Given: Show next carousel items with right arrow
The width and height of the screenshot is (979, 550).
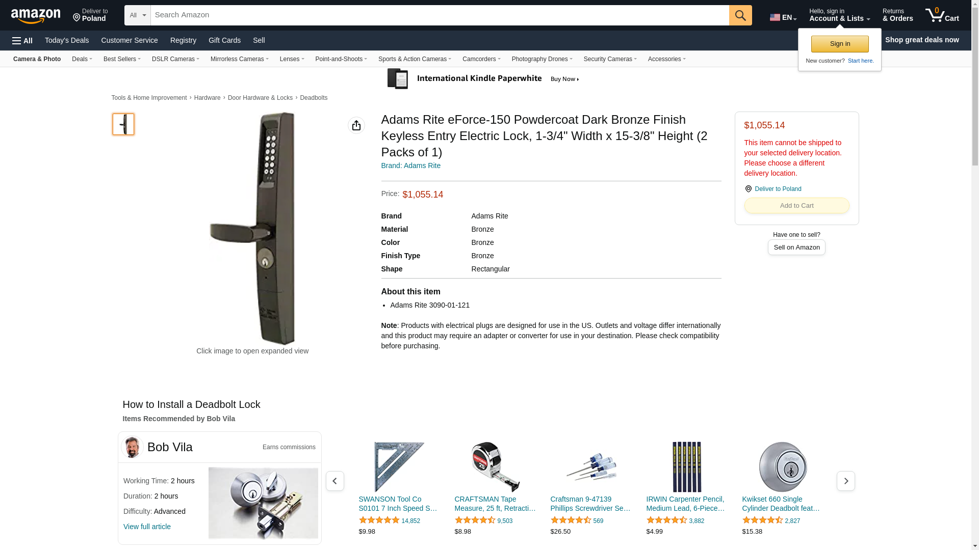Looking at the screenshot, I should tap(845, 481).
